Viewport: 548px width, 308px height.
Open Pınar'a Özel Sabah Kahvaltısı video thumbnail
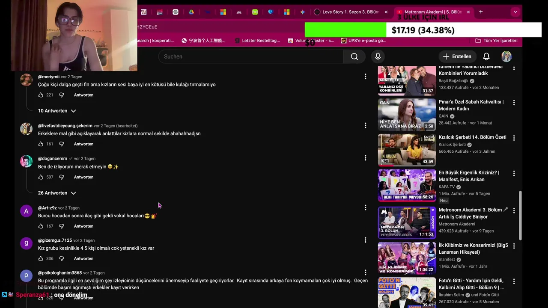pyautogui.click(x=407, y=114)
